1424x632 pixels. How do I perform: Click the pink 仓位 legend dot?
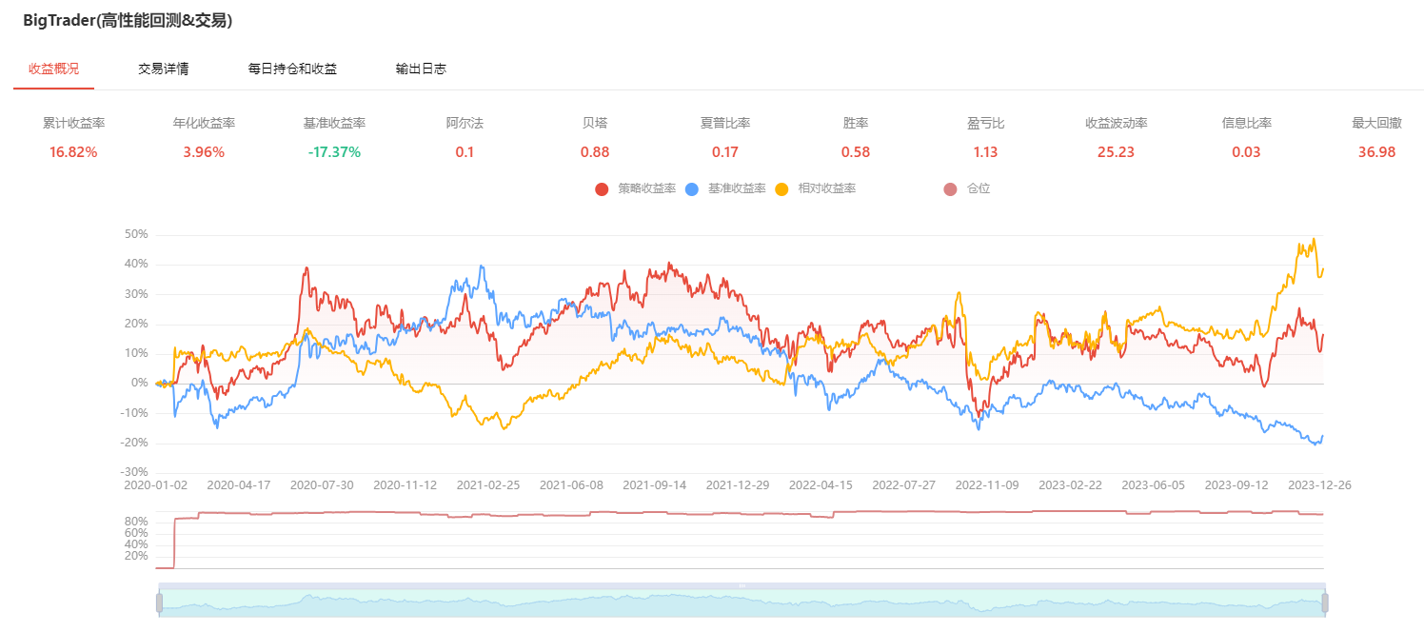[950, 189]
